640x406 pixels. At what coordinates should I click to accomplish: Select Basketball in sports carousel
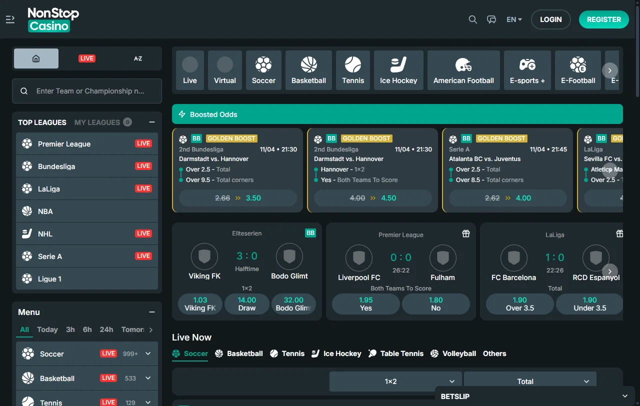(x=308, y=70)
